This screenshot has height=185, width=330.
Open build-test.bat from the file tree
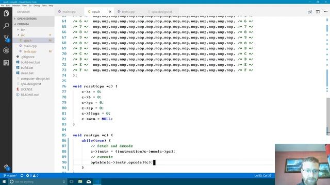click(34, 62)
